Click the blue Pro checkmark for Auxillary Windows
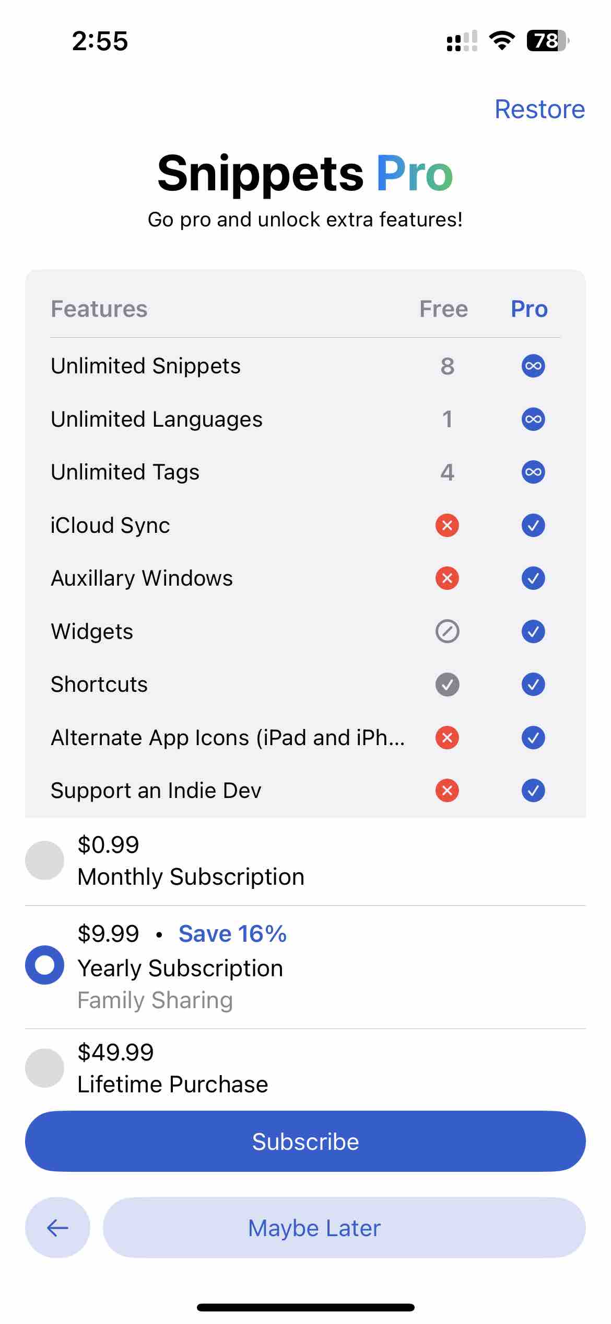This screenshot has height=1324, width=611. pos(533,578)
